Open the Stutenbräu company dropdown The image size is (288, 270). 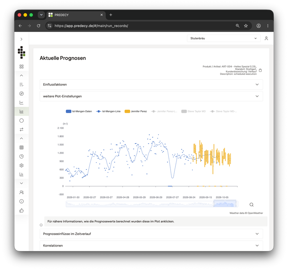click(x=224, y=38)
